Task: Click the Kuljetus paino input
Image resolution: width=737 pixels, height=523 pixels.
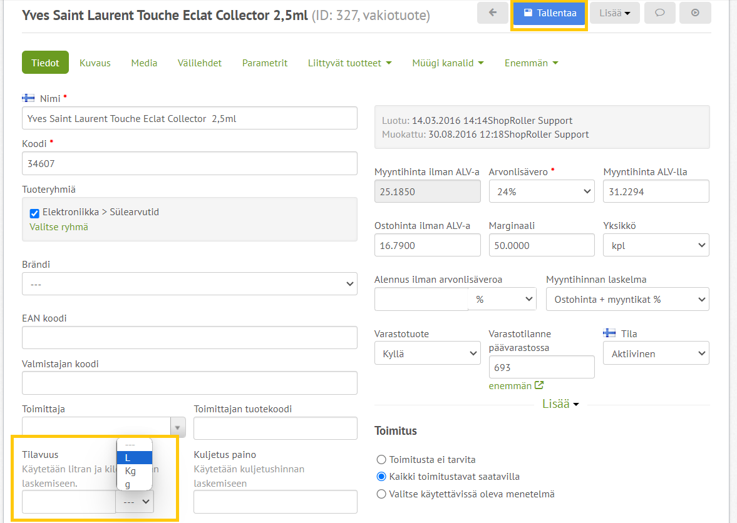Action: tap(276, 502)
